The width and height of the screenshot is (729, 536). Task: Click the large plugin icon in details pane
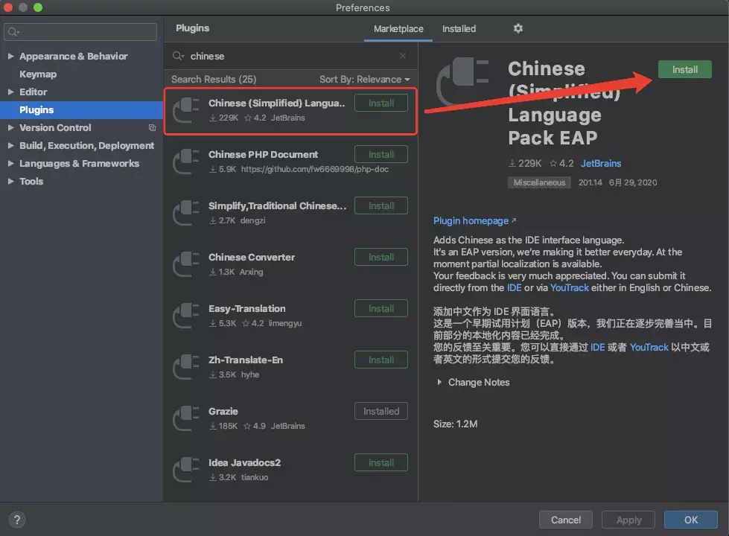[x=462, y=81]
